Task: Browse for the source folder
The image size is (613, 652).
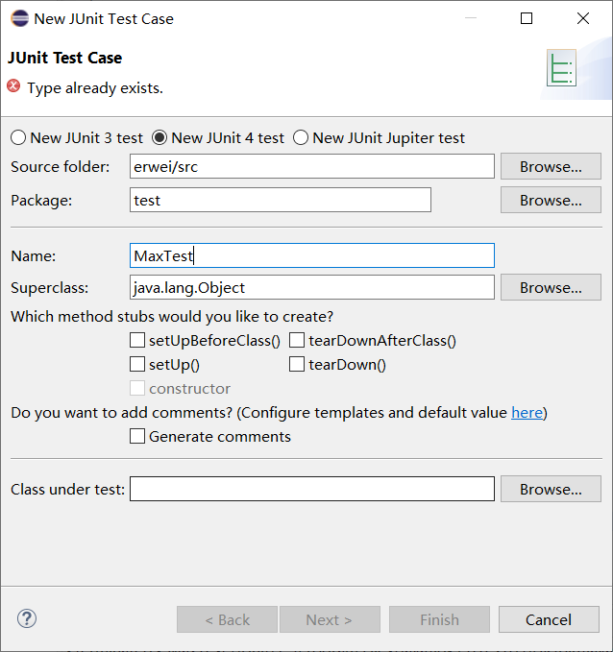Action: (551, 166)
